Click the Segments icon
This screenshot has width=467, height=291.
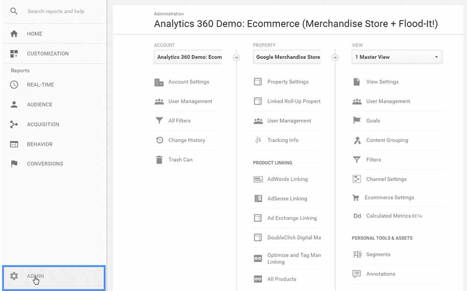click(357, 254)
